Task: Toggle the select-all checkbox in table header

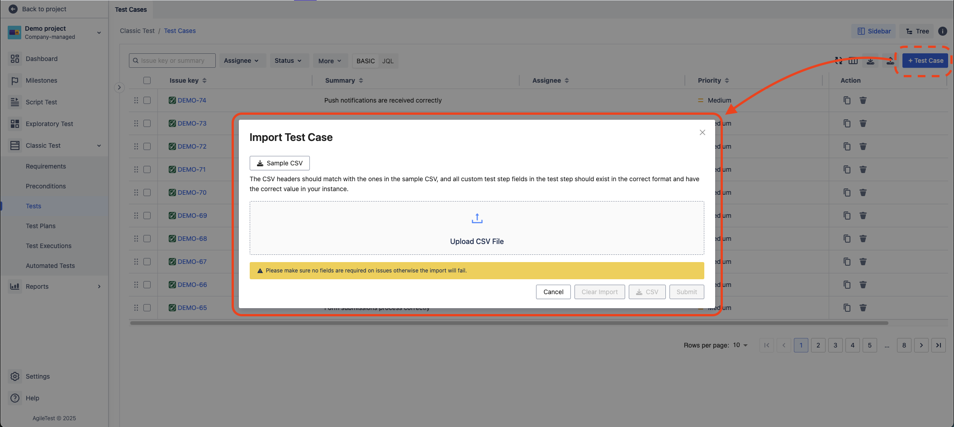Action: (x=147, y=80)
